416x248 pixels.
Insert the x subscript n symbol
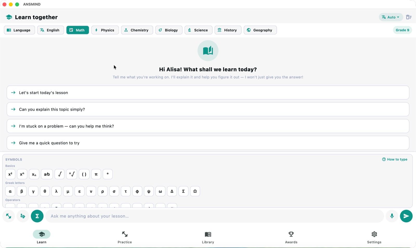34,174
